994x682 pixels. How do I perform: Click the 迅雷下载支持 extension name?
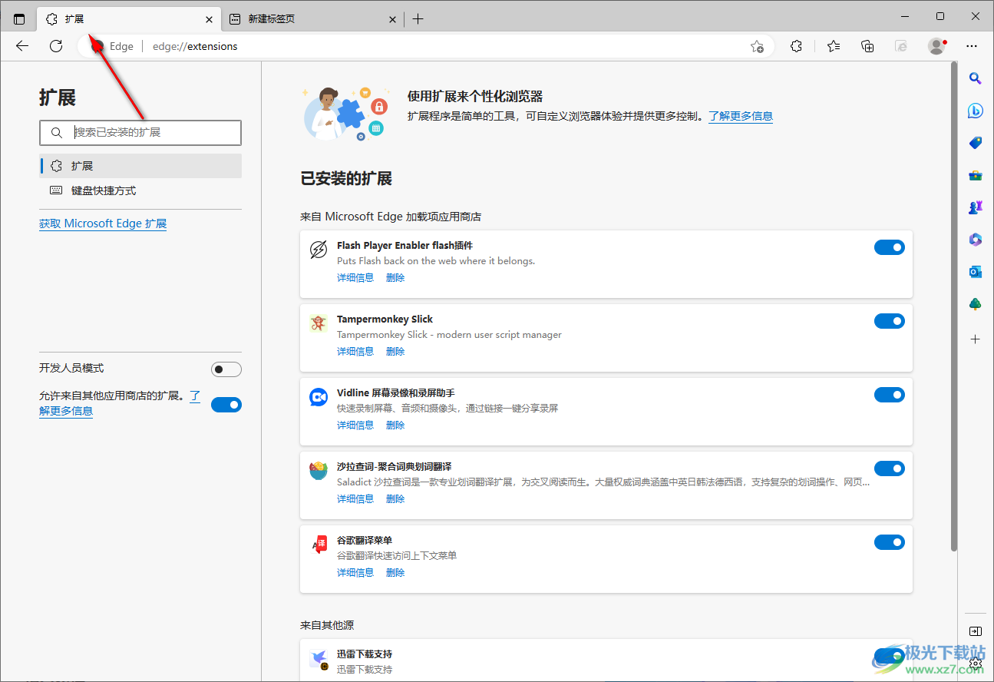coord(365,654)
